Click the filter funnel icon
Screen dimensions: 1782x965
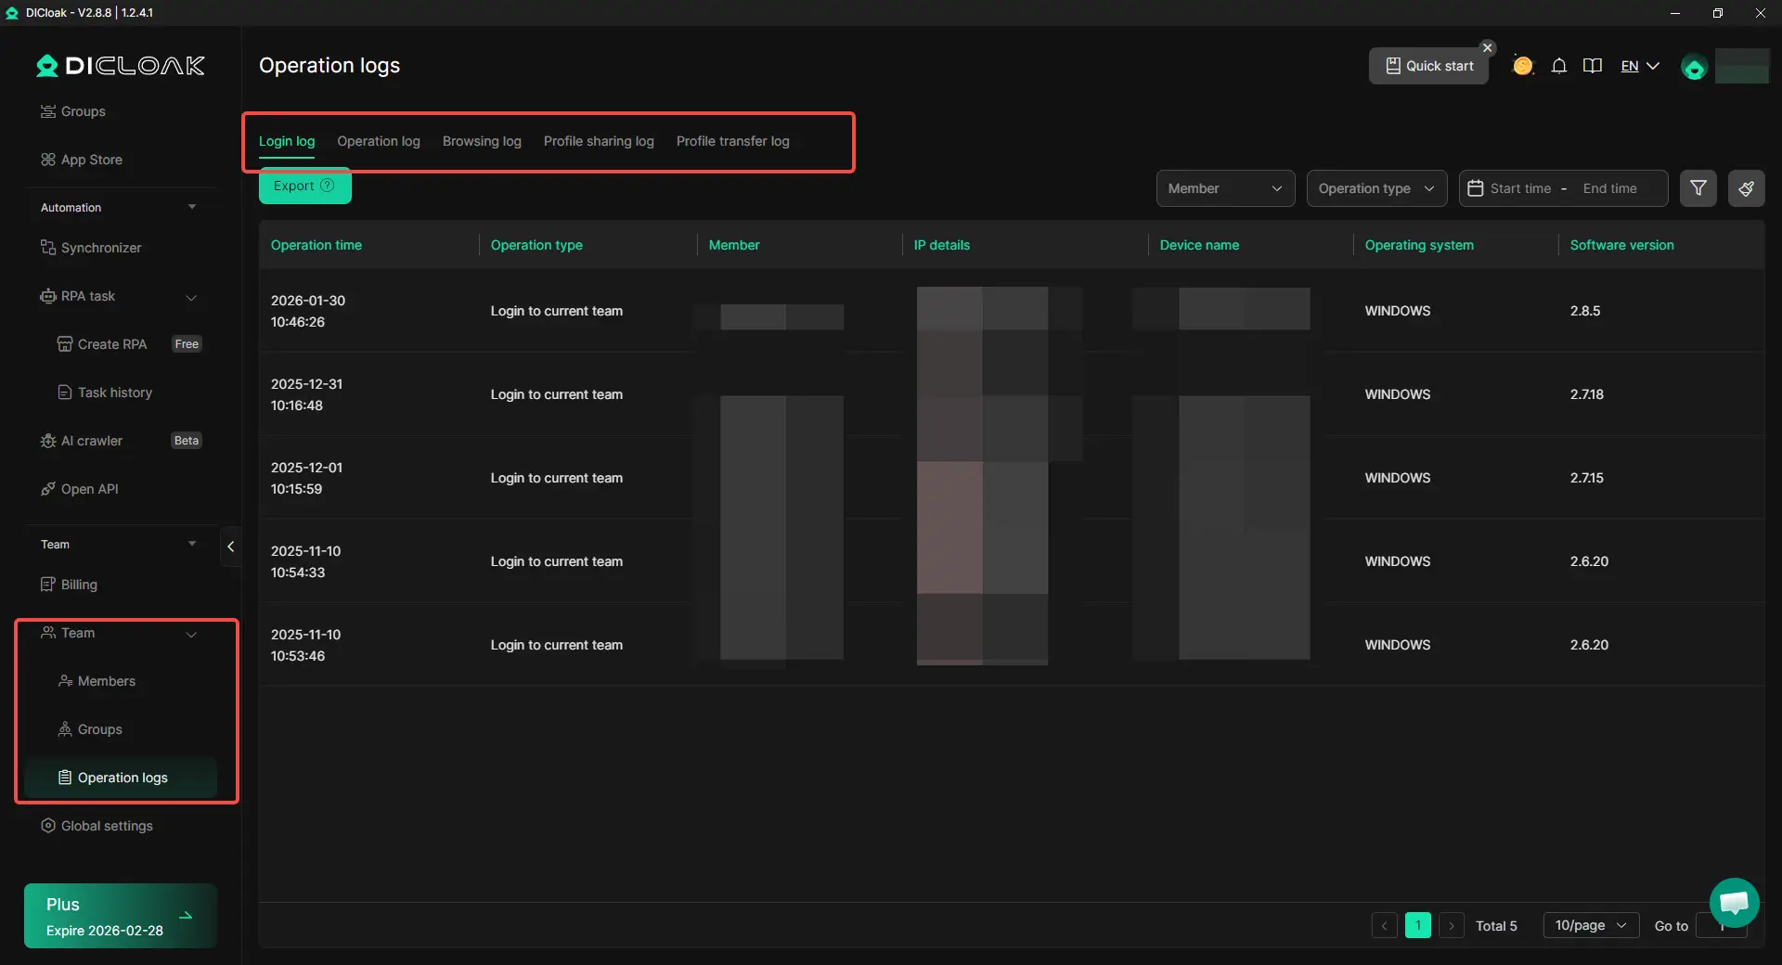pos(1698,188)
